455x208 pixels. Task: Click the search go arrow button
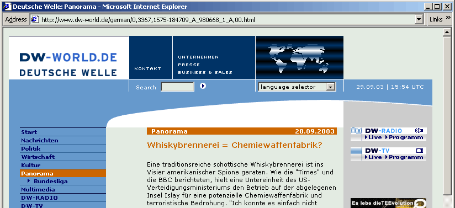[203, 86]
